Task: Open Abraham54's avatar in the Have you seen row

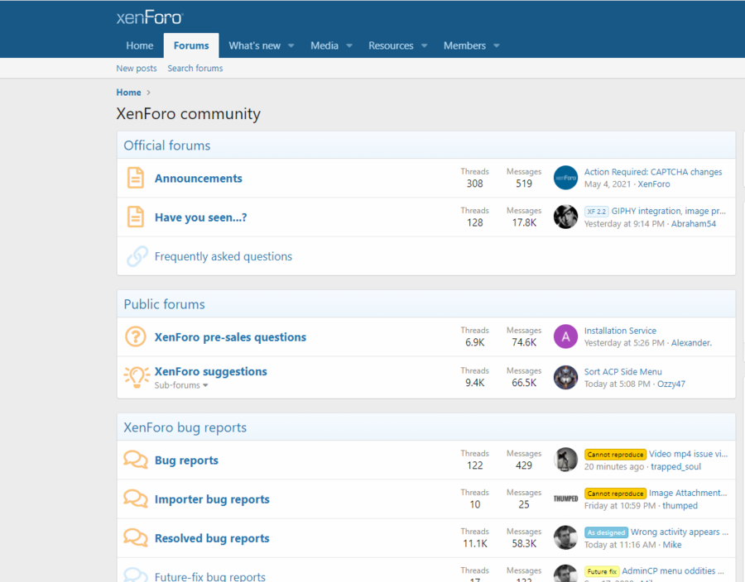Action: (565, 217)
